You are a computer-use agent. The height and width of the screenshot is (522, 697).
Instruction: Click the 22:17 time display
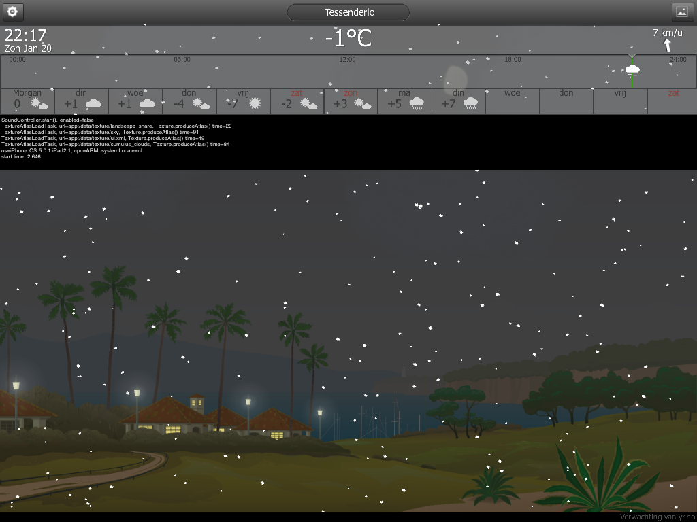pyautogui.click(x=25, y=35)
